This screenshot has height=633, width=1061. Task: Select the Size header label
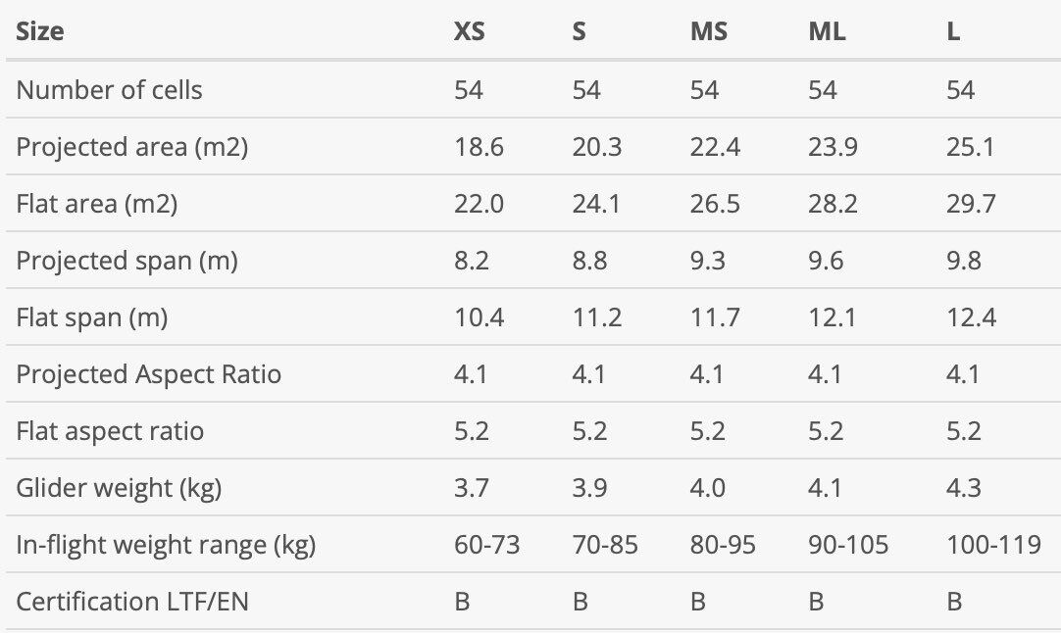(x=40, y=31)
